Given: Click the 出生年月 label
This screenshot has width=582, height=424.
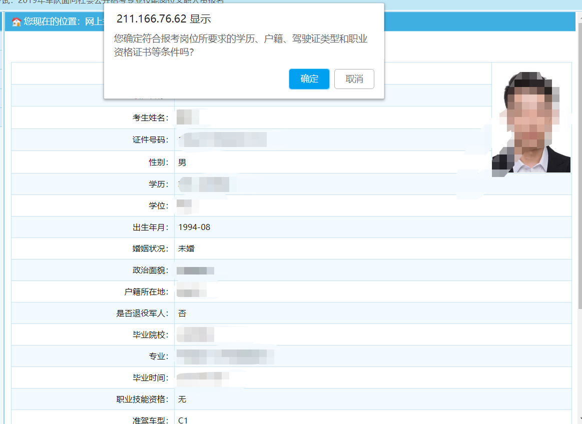Looking at the screenshot, I should click(x=150, y=227).
